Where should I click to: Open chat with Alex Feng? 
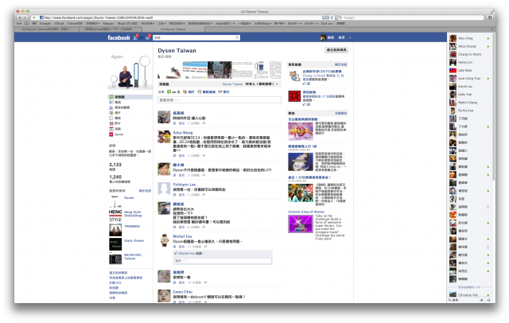469,38
